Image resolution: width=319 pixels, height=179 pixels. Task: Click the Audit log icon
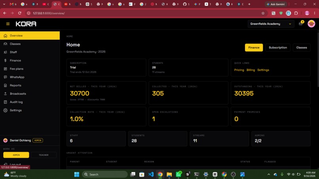click(5, 102)
